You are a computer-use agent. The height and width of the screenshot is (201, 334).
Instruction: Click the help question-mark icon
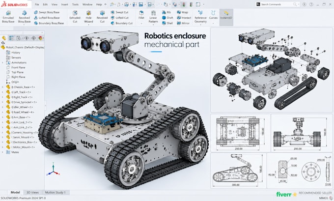click(x=311, y=4)
